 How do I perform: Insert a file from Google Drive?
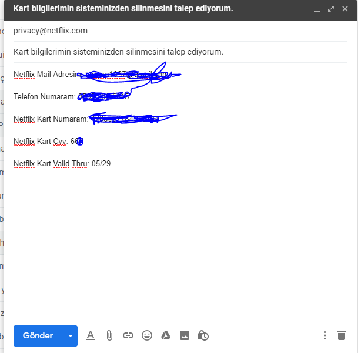166,335
